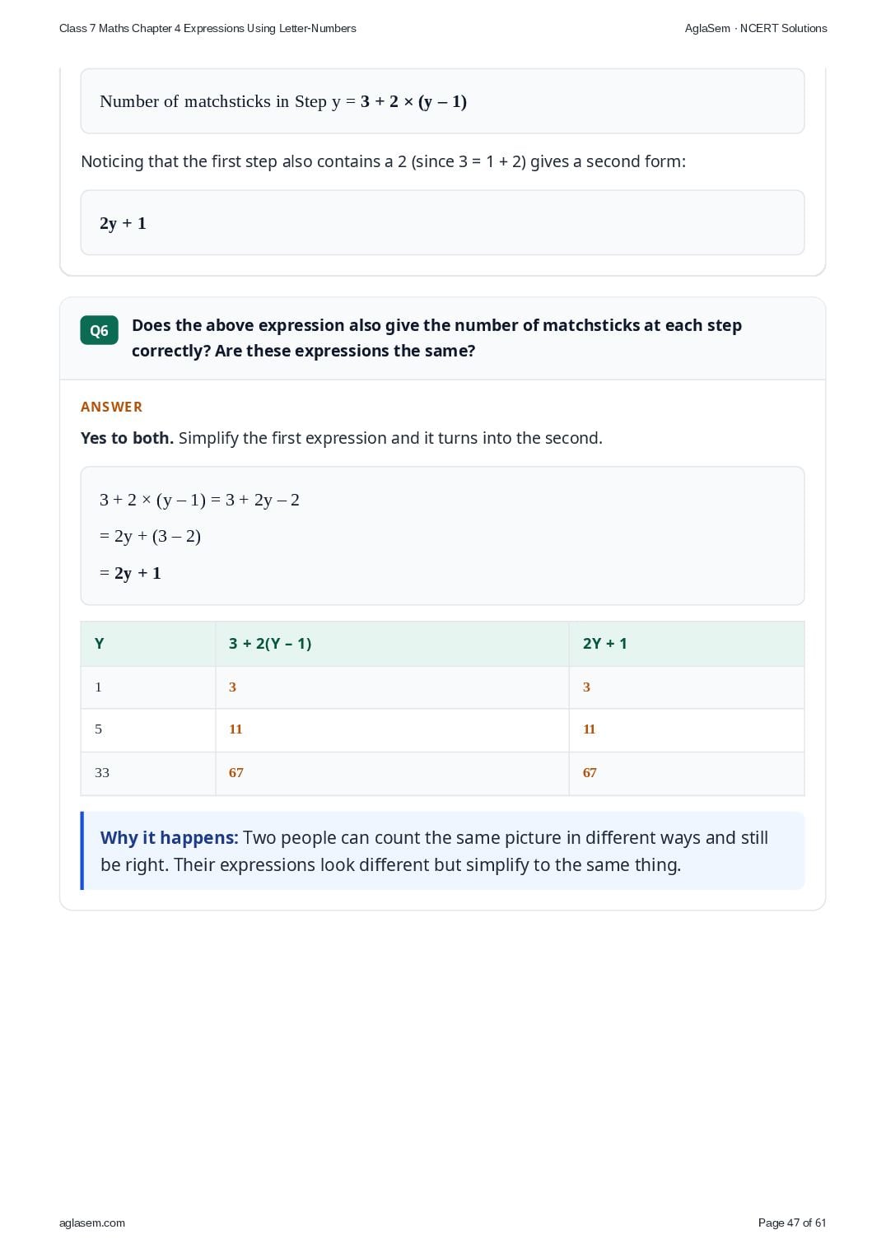Click value 3 under 2Y + 1 column
This screenshot has height=1253, width=886.
point(586,687)
